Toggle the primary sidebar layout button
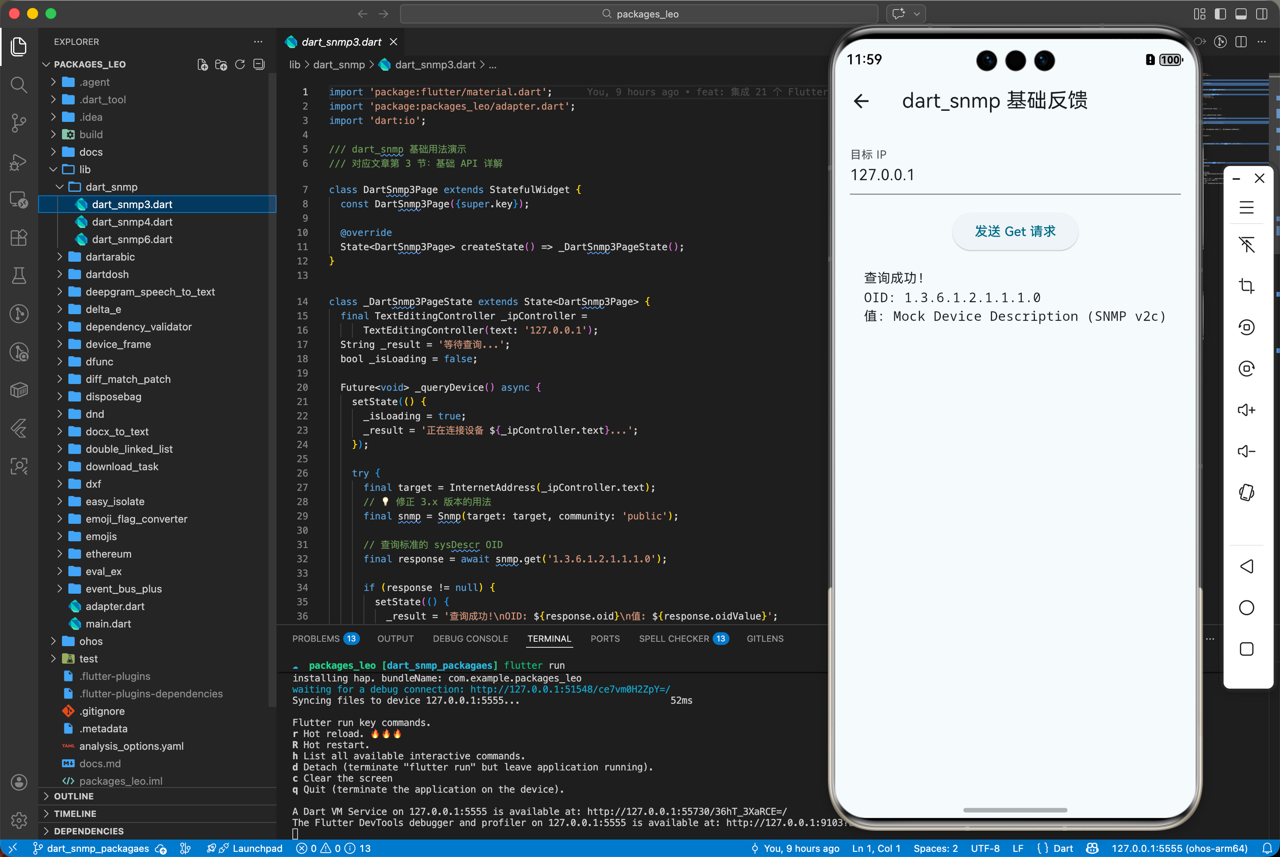This screenshot has height=857, width=1280. click(1220, 14)
